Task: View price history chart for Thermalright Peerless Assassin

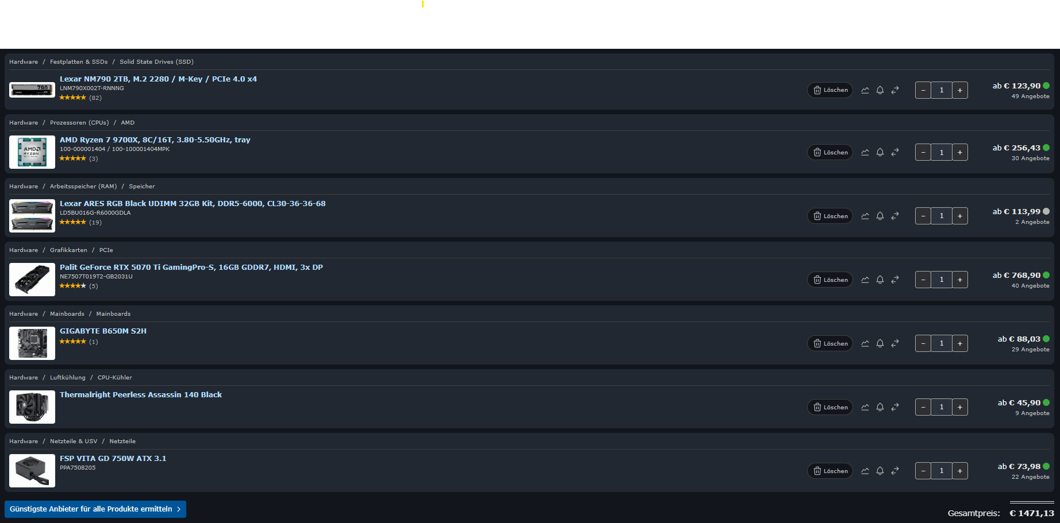Action: [x=865, y=407]
